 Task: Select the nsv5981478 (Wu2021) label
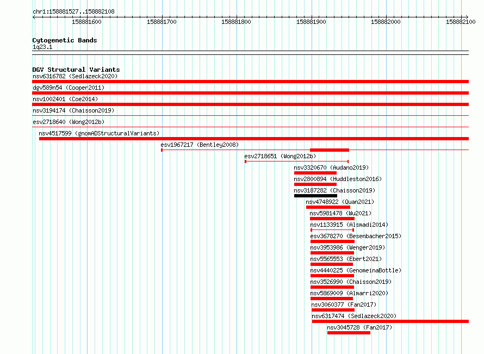tap(340, 213)
